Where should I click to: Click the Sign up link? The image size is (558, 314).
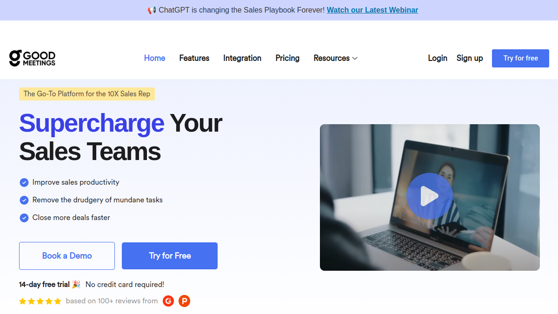[x=470, y=58]
